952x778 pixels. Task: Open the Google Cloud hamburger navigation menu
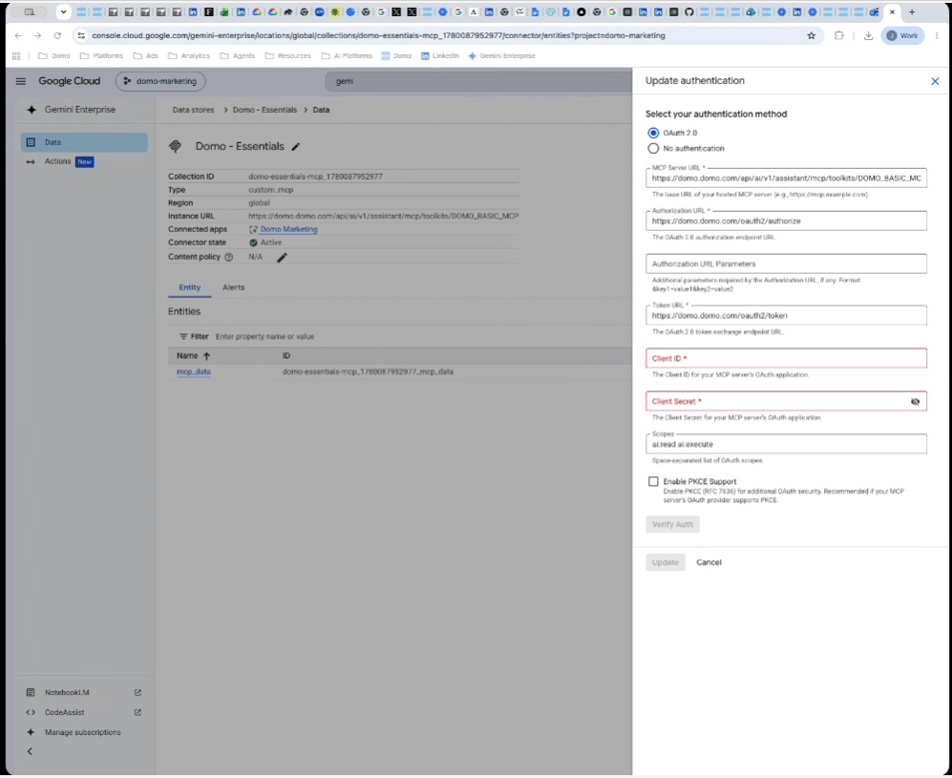point(21,81)
